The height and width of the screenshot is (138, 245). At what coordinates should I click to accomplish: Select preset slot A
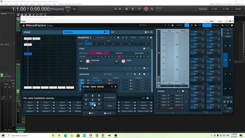tap(225, 46)
